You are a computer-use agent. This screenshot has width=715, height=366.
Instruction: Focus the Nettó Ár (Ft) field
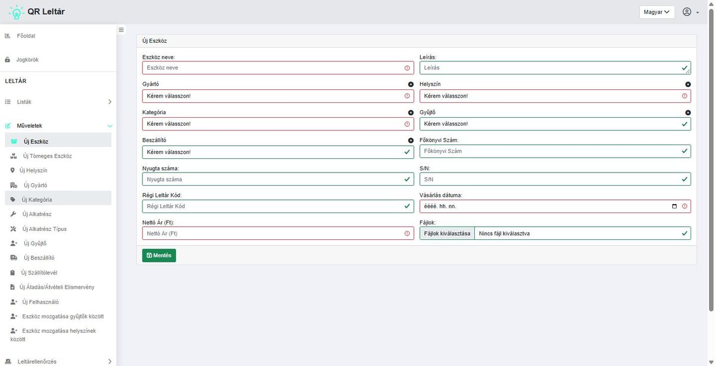click(278, 233)
